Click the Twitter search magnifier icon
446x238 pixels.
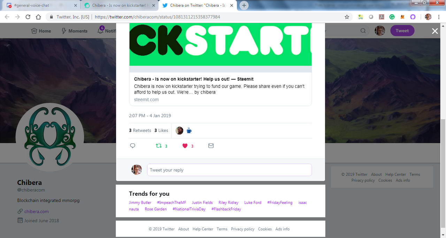pos(363,31)
